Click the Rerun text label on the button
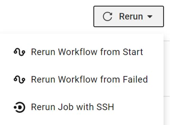This screenshot has height=125, width=170. 131,17
